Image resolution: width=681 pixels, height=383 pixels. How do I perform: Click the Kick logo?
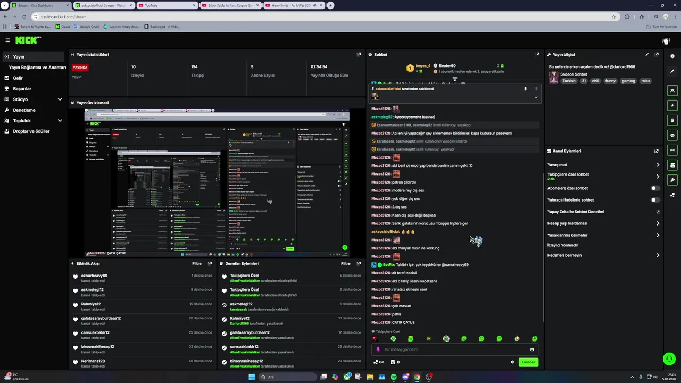point(27,40)
